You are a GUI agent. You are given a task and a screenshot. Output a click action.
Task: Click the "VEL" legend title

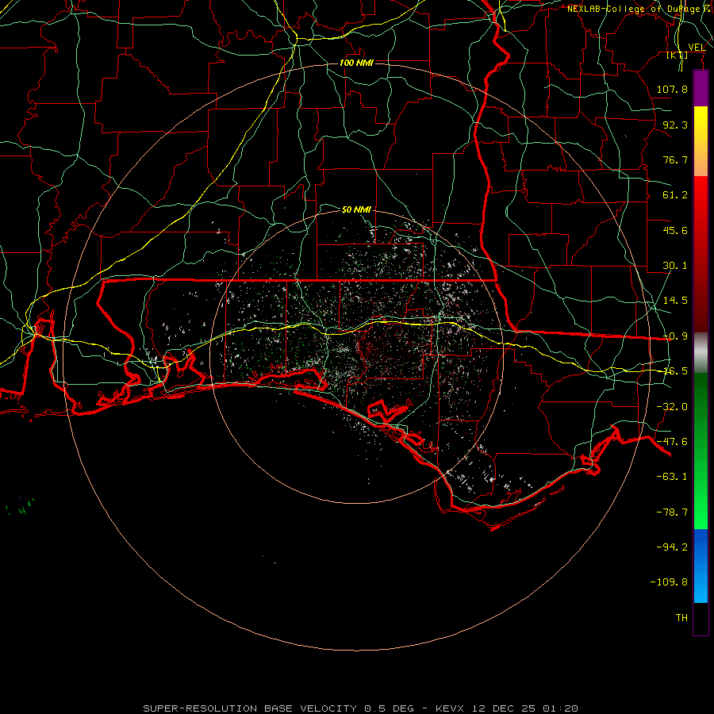pyautogui.click(x=697, y=48)
